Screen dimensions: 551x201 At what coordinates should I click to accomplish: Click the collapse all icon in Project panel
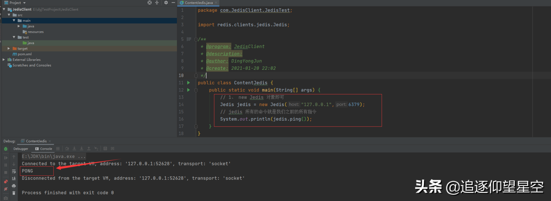157,3
